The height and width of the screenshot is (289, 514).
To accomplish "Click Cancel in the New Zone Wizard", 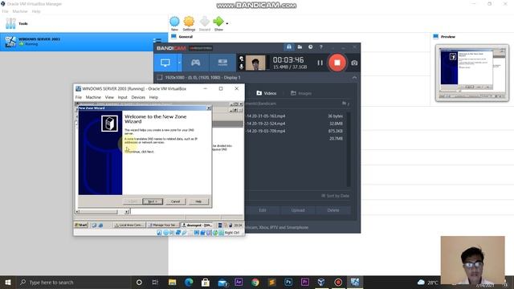I will coord(175,201).
